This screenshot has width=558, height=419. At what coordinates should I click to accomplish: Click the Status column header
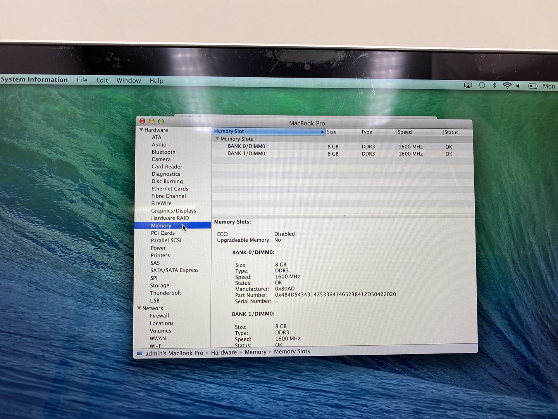coord(458,133)
